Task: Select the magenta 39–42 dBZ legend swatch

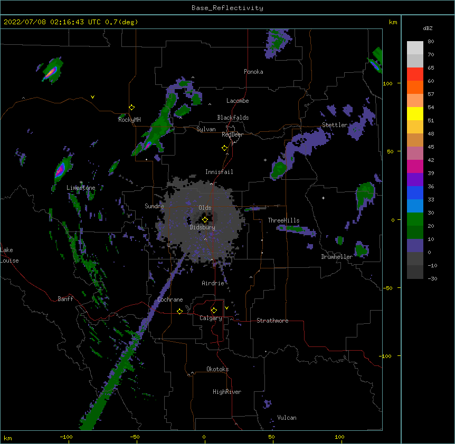Action: [x=415, y=166]
